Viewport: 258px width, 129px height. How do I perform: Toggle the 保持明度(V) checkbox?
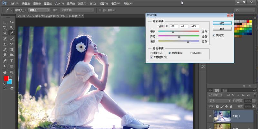pos(151,57)
